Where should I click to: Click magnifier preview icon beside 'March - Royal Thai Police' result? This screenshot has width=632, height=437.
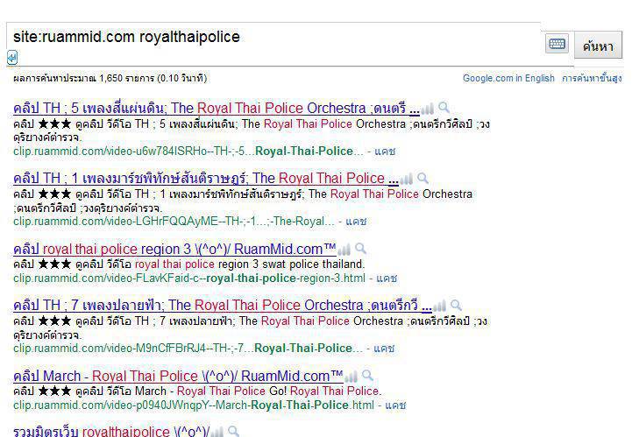[367, 376]
